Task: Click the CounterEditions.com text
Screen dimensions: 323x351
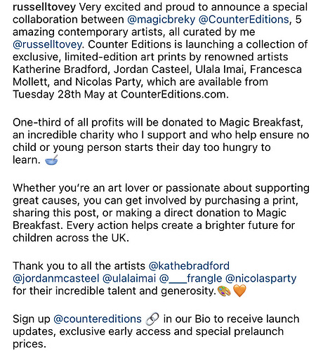Action: [175, 95]
